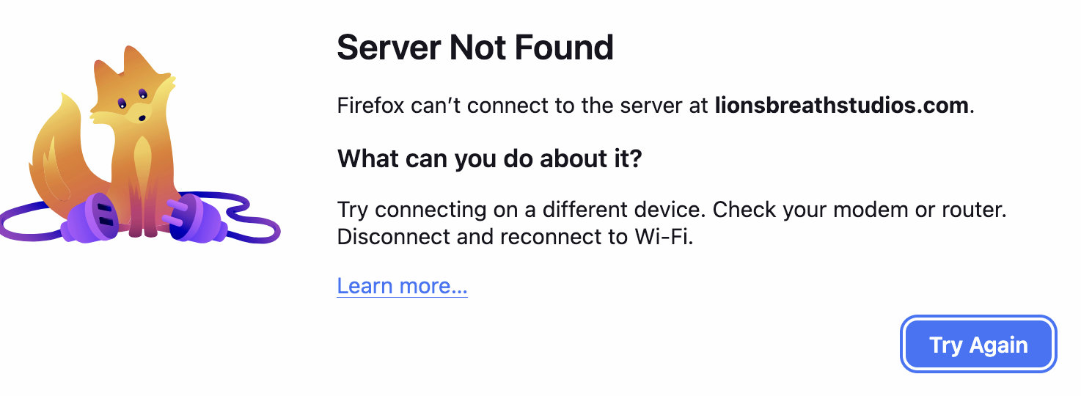Click the Try connecting on a different device sentence
The width and height of the screenshot is (1081, 396).
[x=521, y=210]
